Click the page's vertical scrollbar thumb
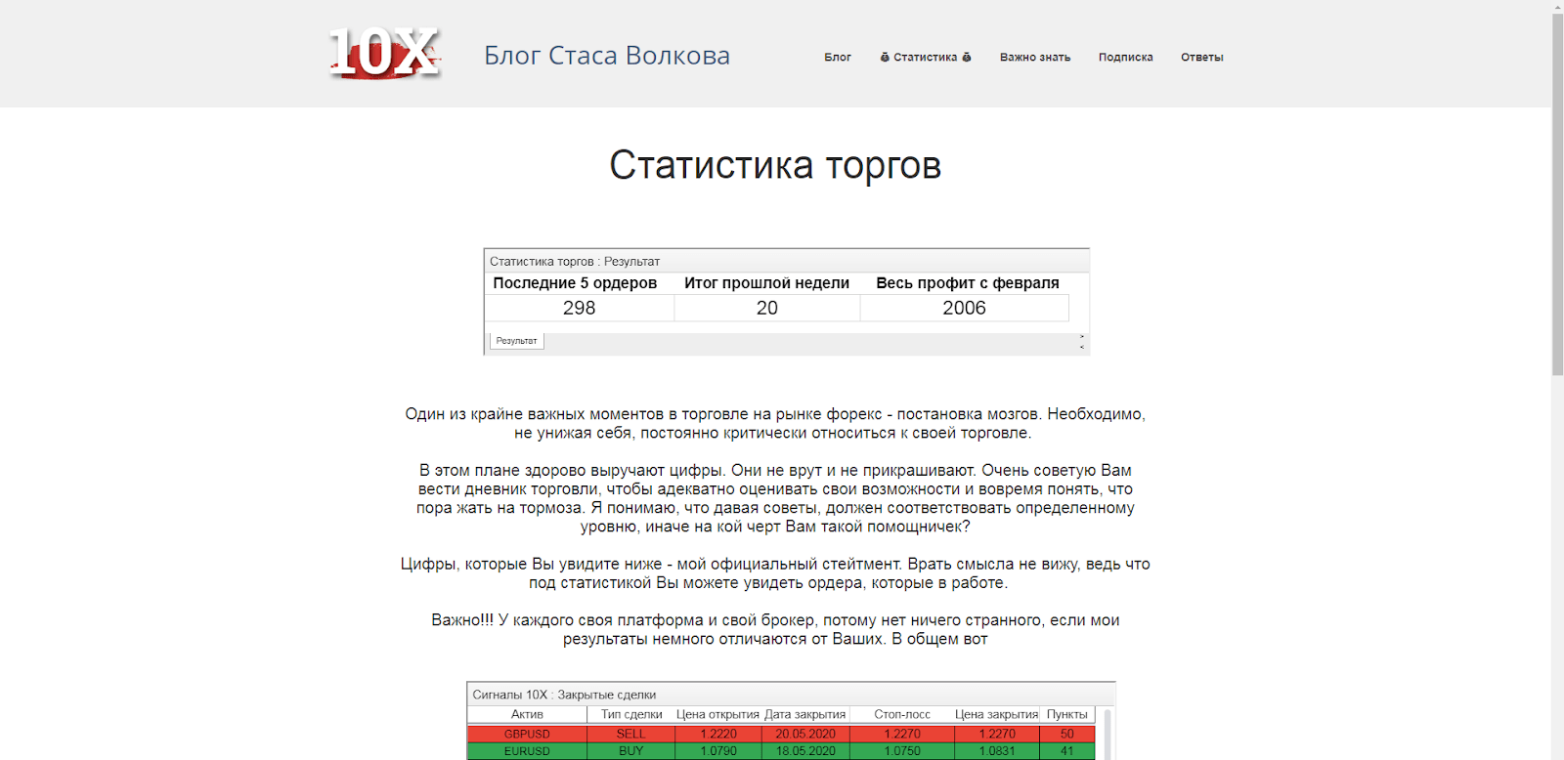The height and width of the screenshot is (760, 1564). [x=1557, y=193]
